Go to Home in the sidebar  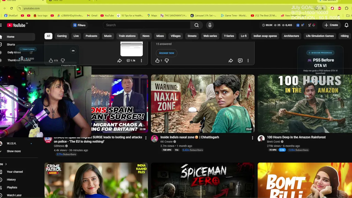[18, 37]
